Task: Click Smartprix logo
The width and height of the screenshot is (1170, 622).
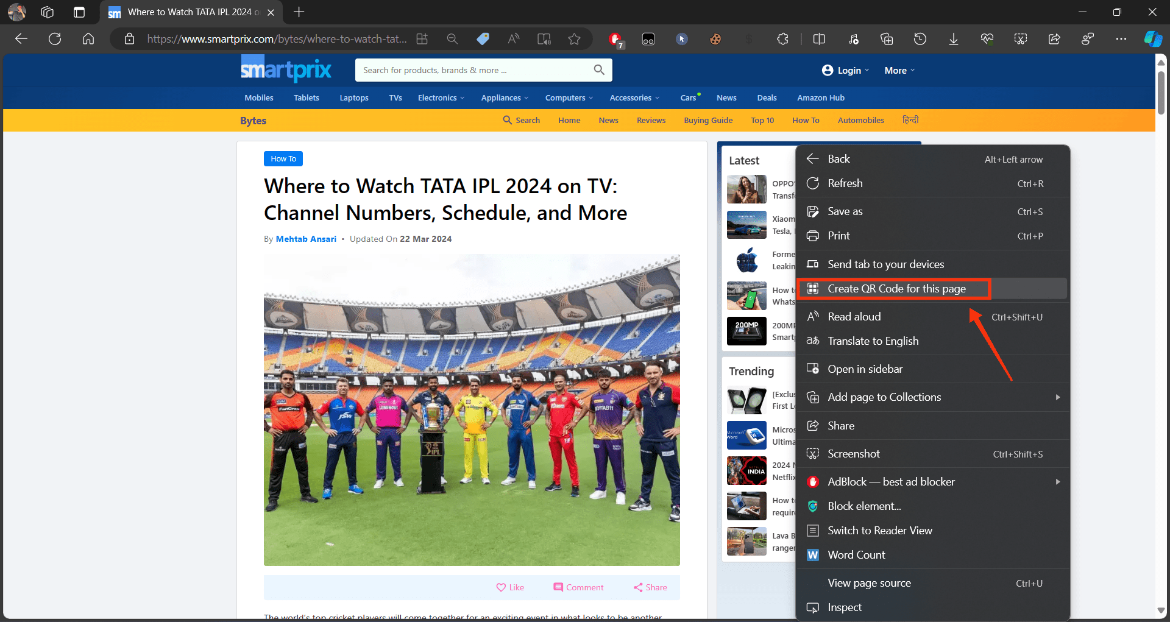Action: click(x=286, y=69)
